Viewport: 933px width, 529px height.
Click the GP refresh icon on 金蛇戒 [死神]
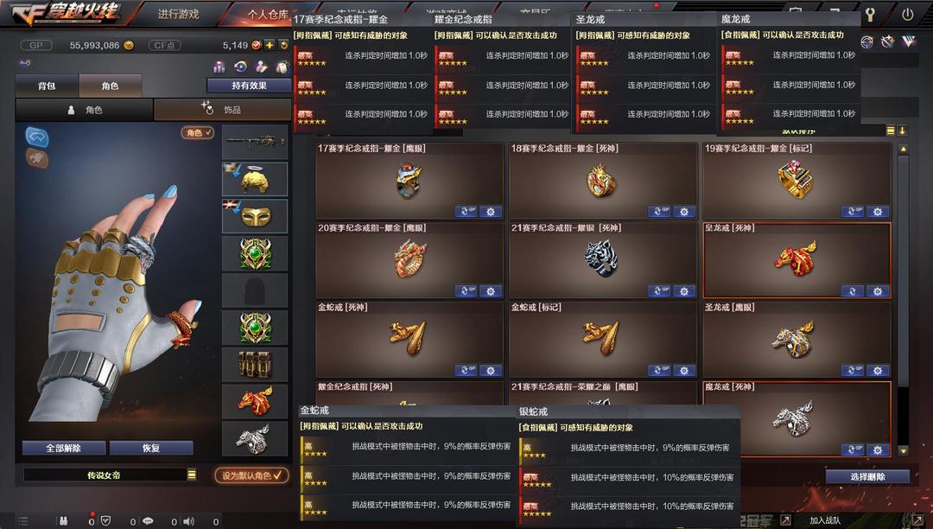coord(466,370)
